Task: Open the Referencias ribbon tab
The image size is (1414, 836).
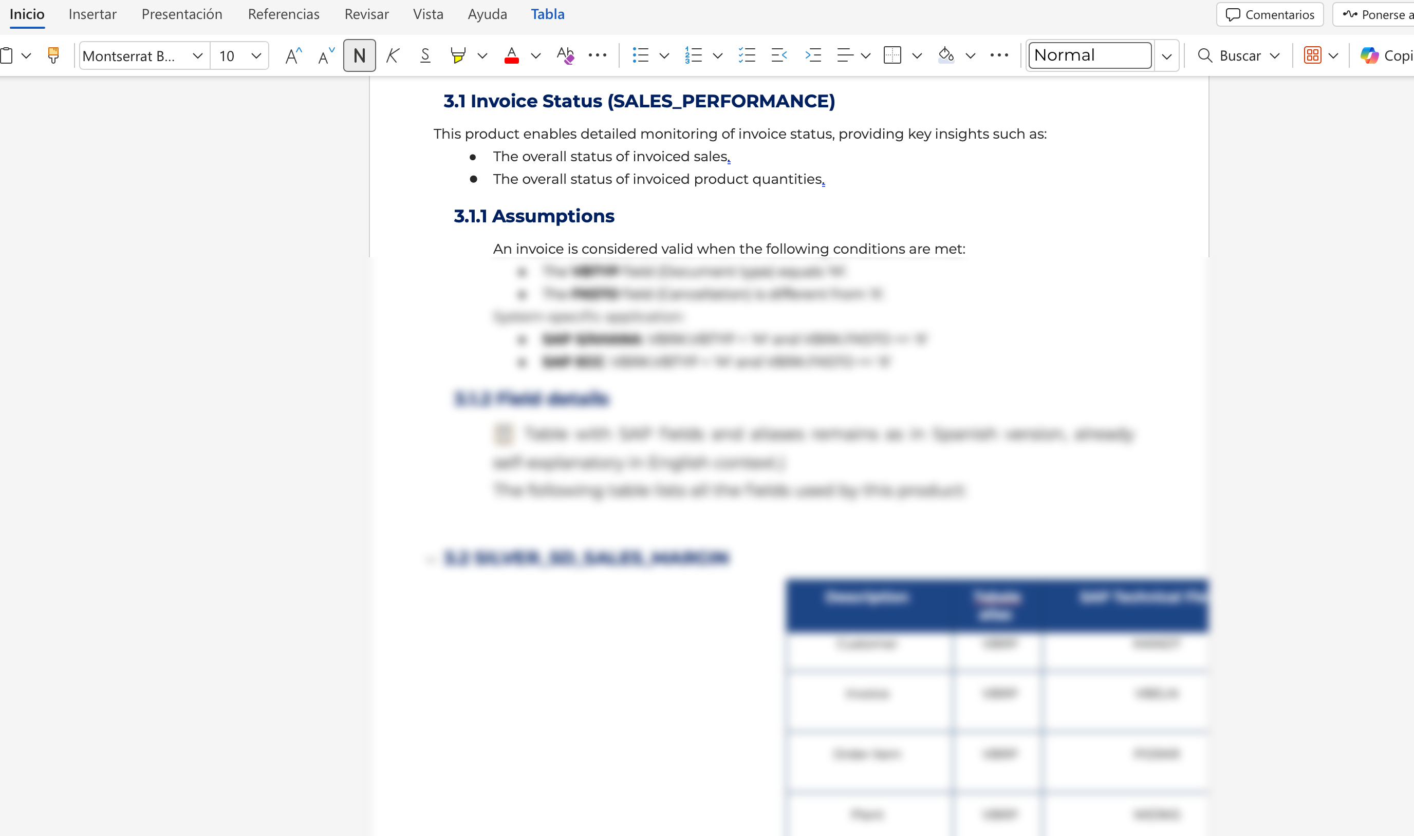Action: coord(284,14)
